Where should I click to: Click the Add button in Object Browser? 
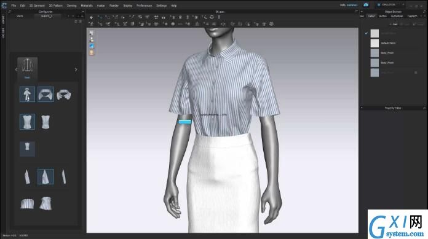394,25
